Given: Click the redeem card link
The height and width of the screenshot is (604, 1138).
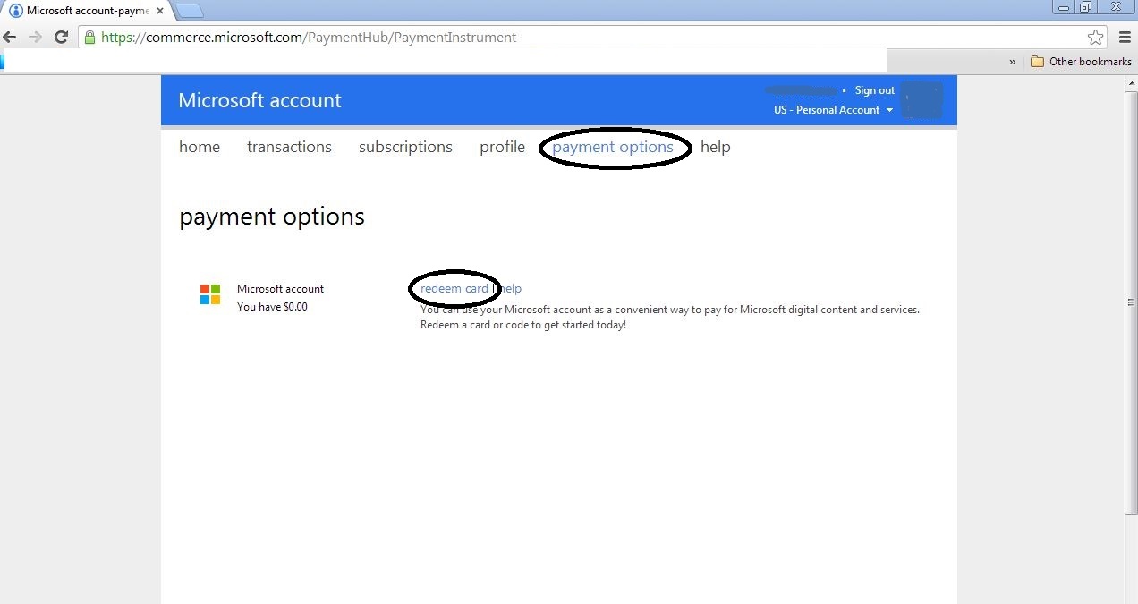Looking at the screenshot, I should 454,289.
